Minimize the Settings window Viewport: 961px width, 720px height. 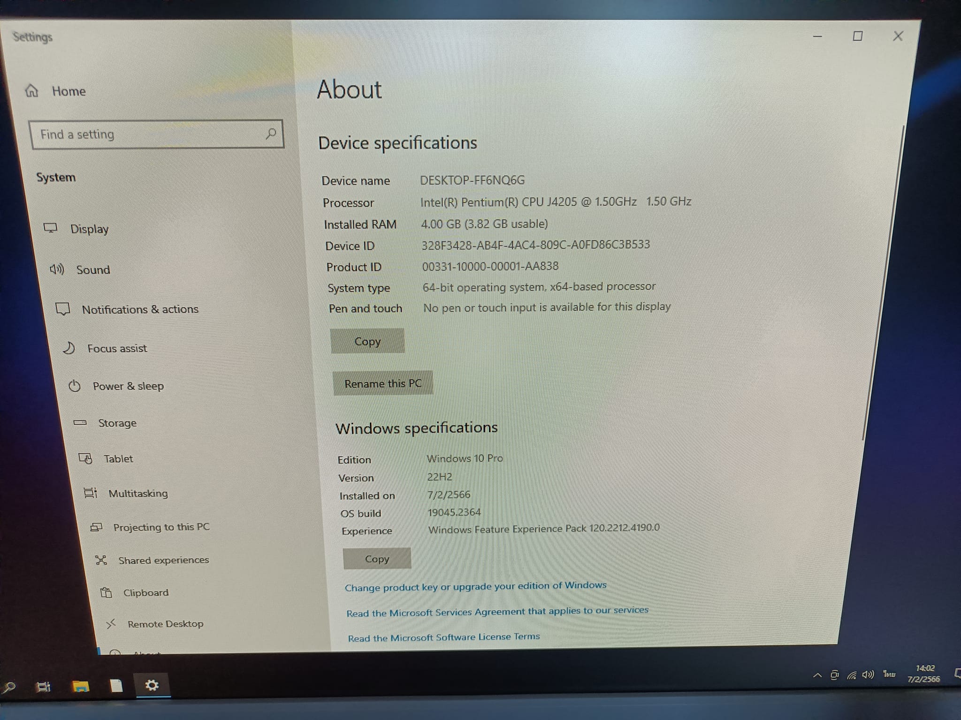[x=817, y=36]
